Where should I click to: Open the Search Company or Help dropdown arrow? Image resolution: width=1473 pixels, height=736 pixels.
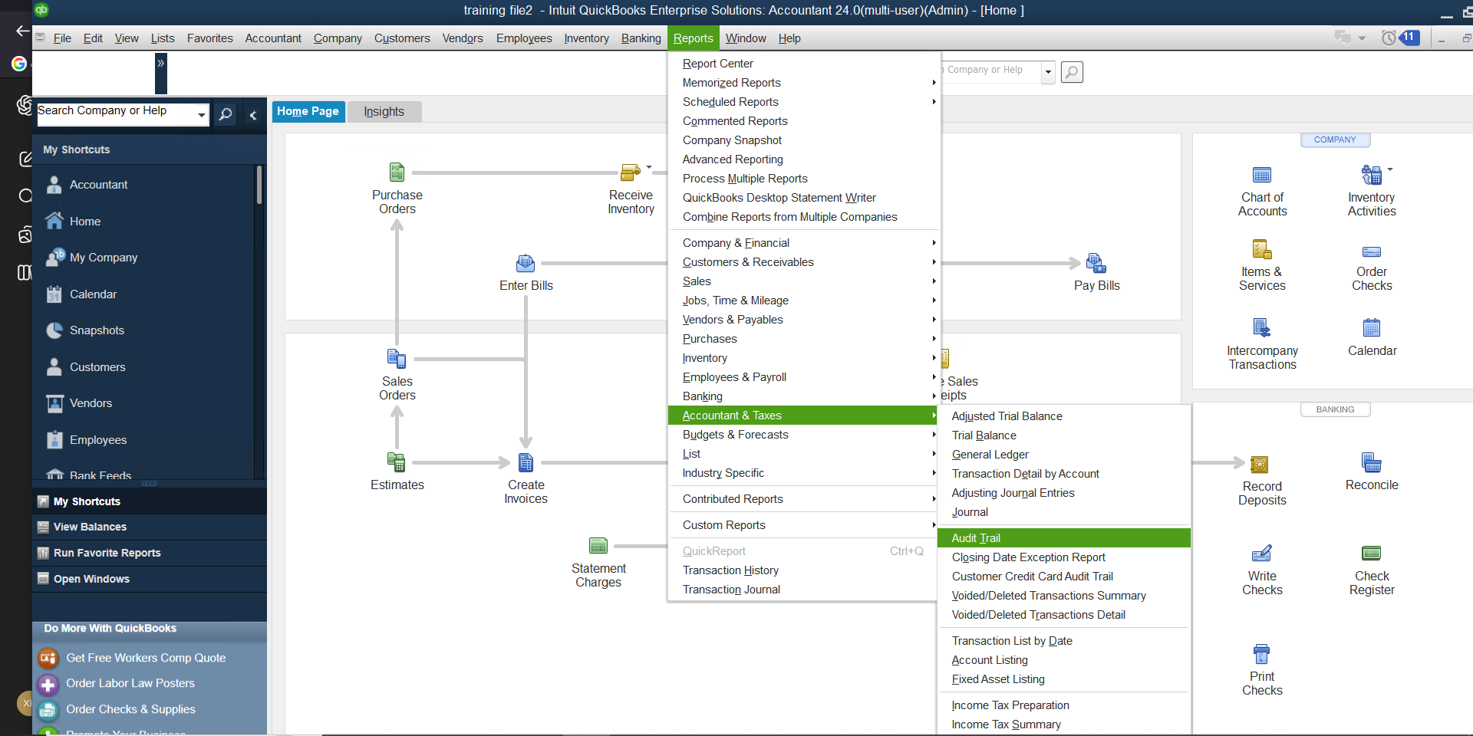[201, 114]
